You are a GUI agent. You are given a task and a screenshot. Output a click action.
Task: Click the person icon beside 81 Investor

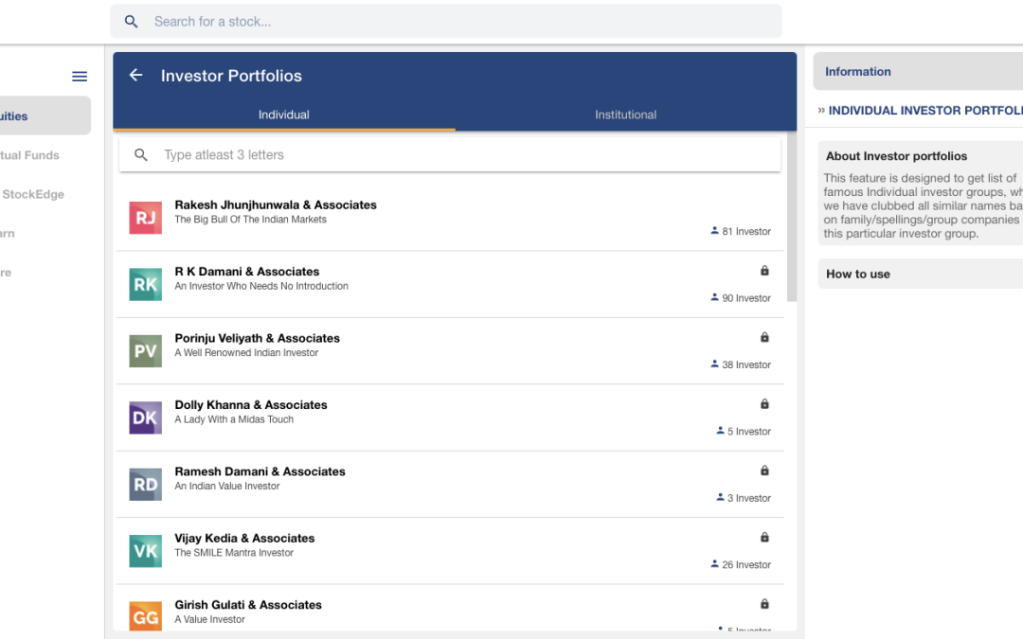714,231
